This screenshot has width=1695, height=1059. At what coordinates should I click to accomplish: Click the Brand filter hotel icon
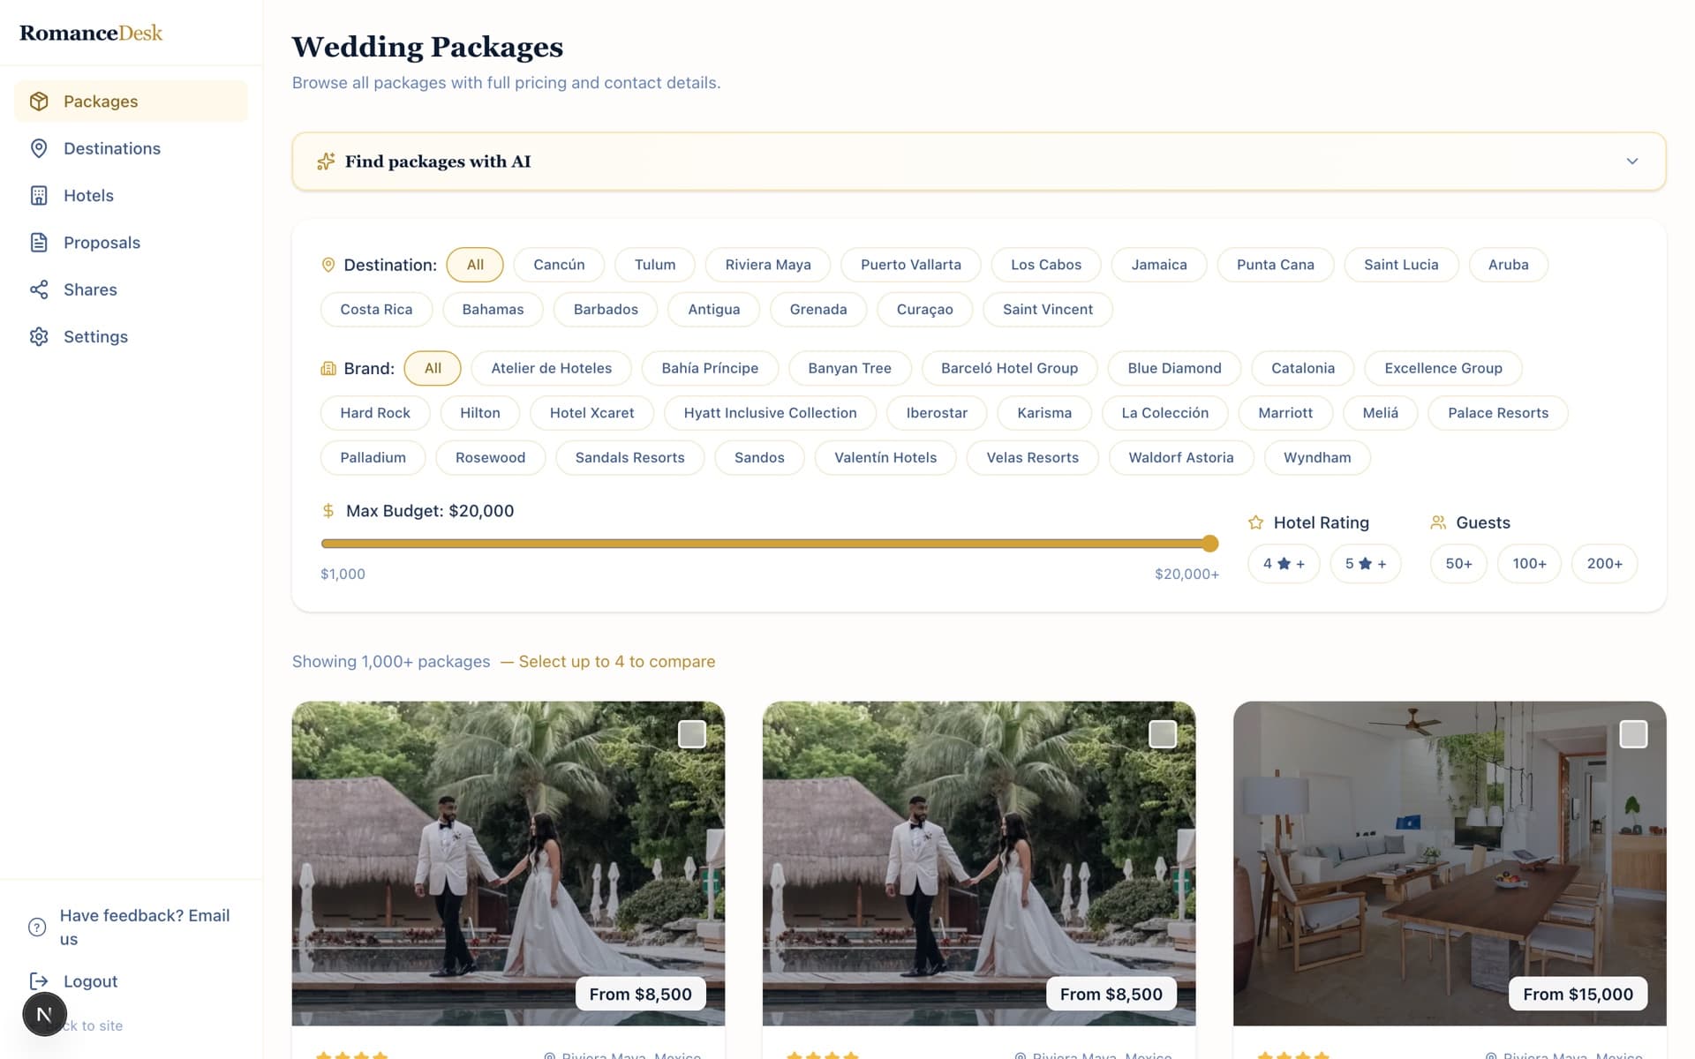pos(328,368)
